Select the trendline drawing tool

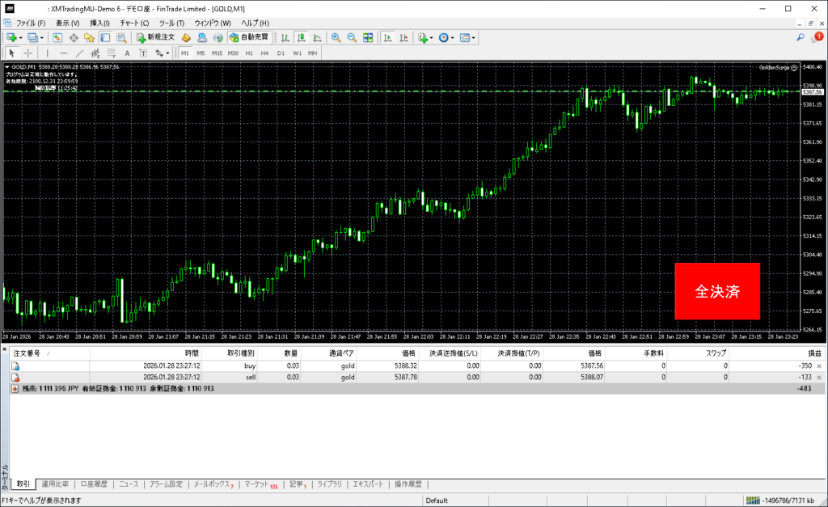(80, 53)
